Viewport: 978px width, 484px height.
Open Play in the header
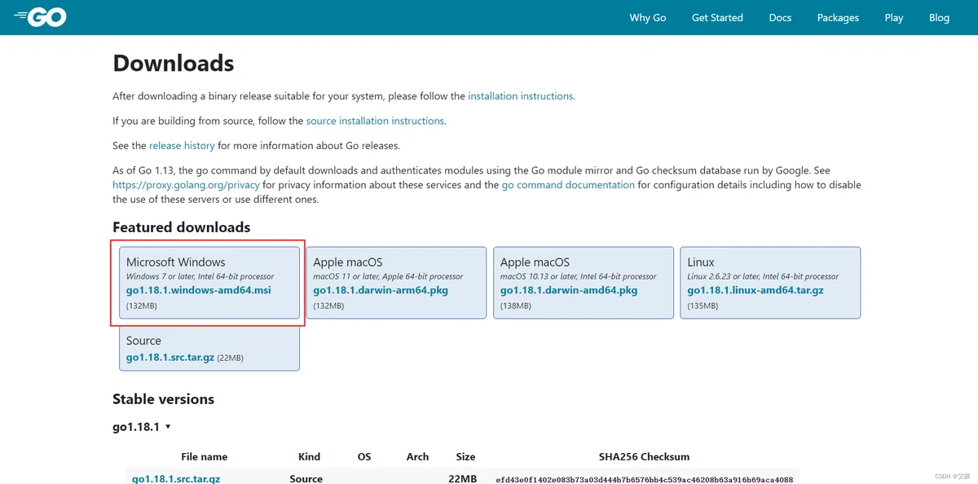pyautogui.click(x=894, y=17)
